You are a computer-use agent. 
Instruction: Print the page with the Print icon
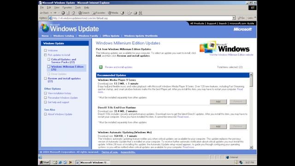click(x=135, y=13)
